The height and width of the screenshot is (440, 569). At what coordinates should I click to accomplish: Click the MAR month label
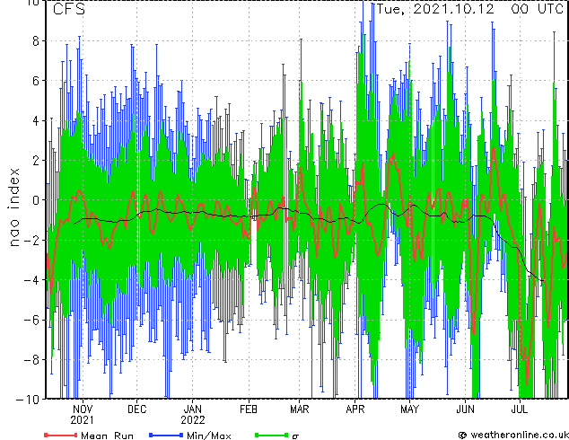click(x=300, y=409)
